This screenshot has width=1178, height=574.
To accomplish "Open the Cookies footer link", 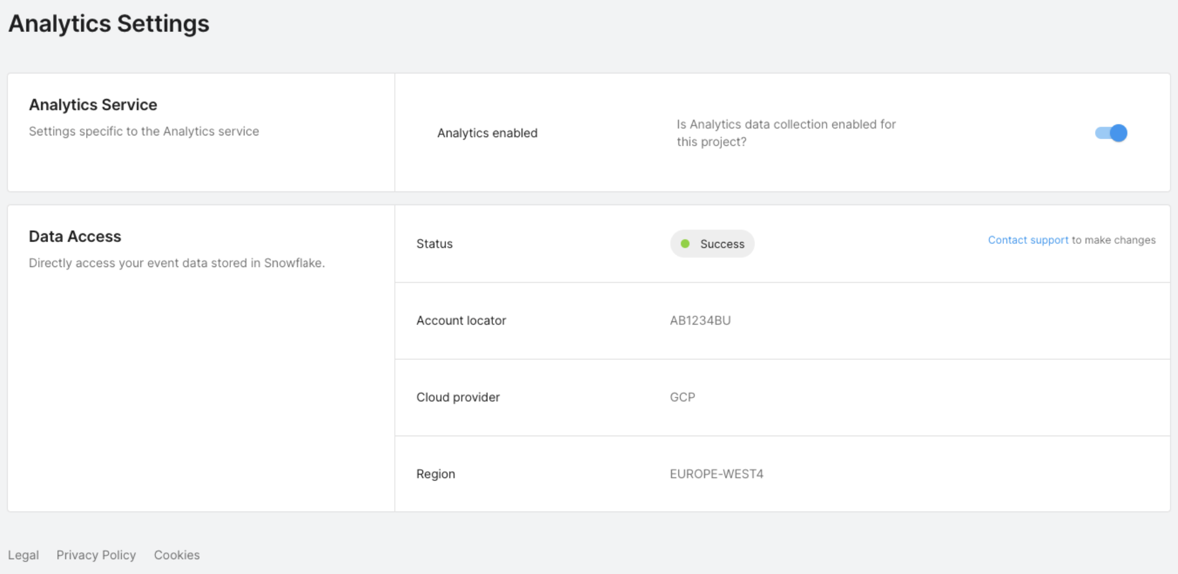I will pos(177,555).
